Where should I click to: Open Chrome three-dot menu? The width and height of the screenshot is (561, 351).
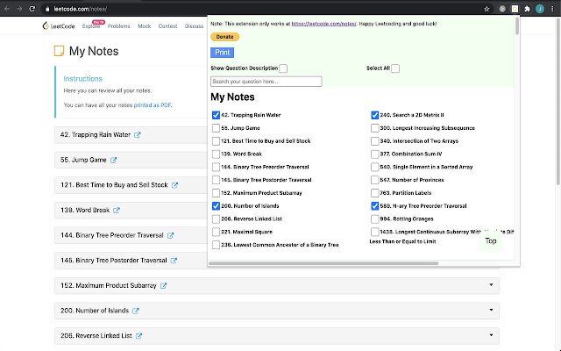(x=552, y=9)
